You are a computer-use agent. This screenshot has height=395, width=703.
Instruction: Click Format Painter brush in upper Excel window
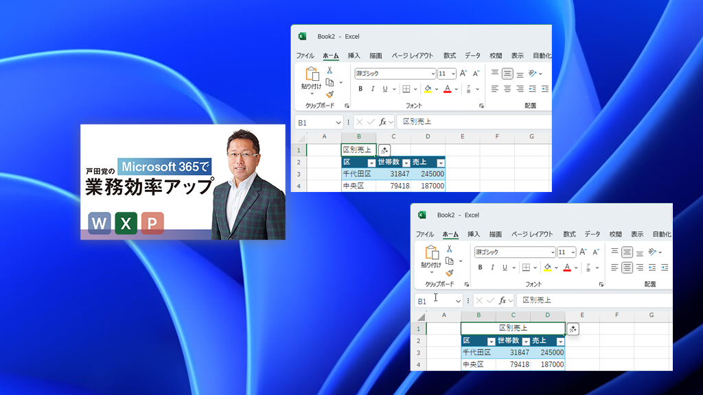click(x=330, y=94)
